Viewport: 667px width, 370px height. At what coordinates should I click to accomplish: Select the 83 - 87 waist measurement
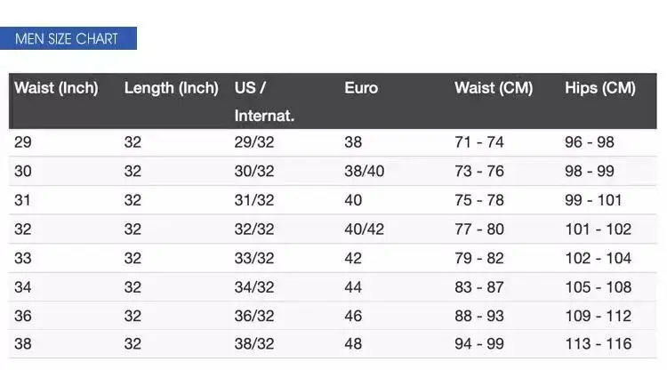click(x=479, y=287)
